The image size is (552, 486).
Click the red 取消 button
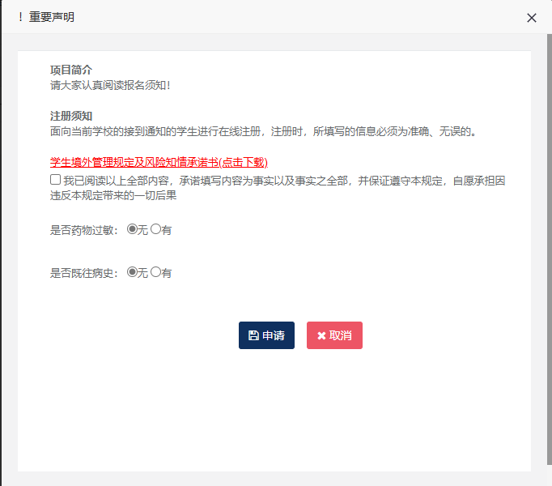334,335
